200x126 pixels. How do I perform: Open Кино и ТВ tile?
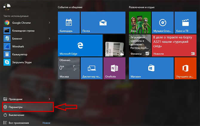(185, 23)
